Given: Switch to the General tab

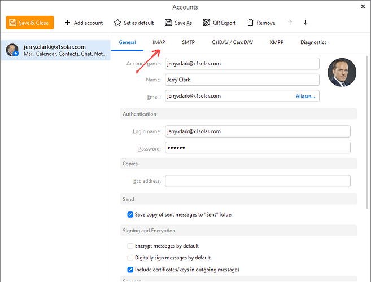Looking at the screenshot, I should tap(127, 42).
